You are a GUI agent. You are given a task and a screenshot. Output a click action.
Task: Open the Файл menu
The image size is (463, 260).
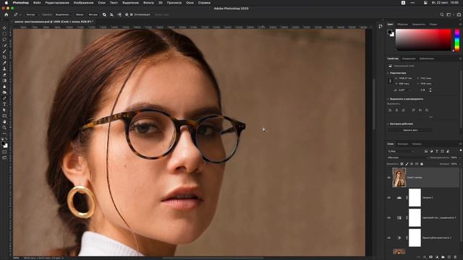point(37,3)
